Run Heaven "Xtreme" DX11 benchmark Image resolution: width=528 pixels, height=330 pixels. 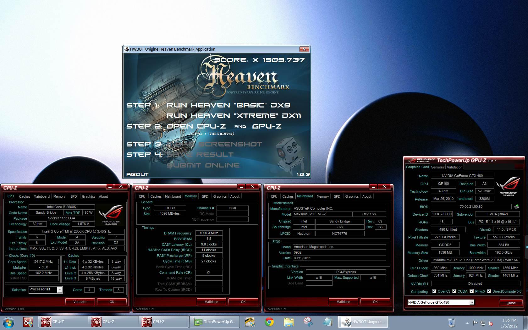(x=234, y=116)
